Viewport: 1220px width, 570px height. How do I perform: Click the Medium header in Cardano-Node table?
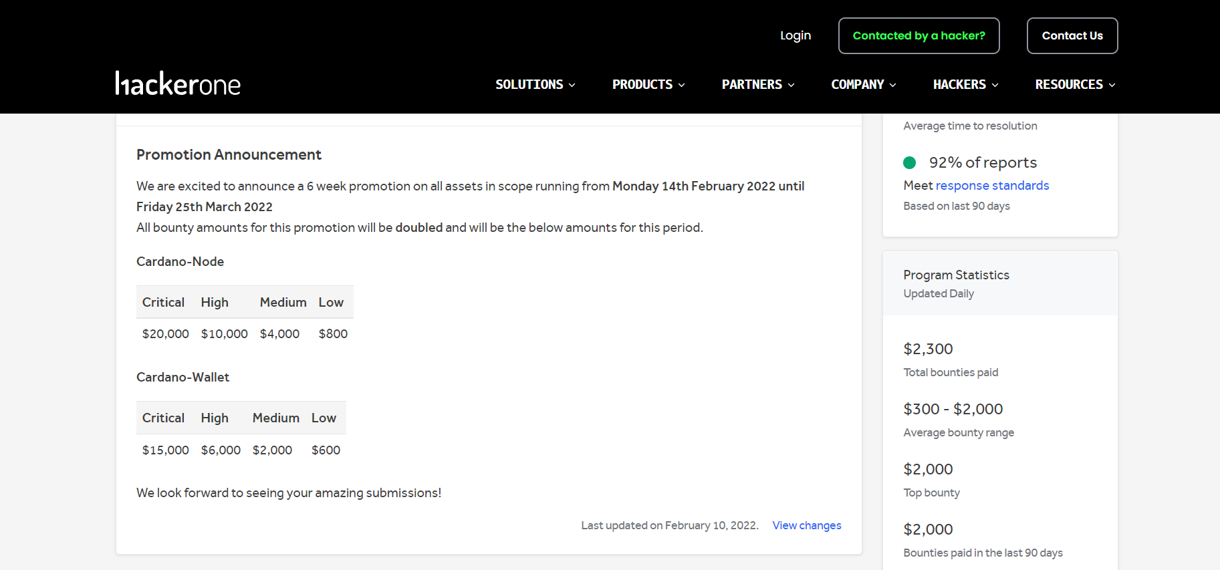tap(283, 302)
